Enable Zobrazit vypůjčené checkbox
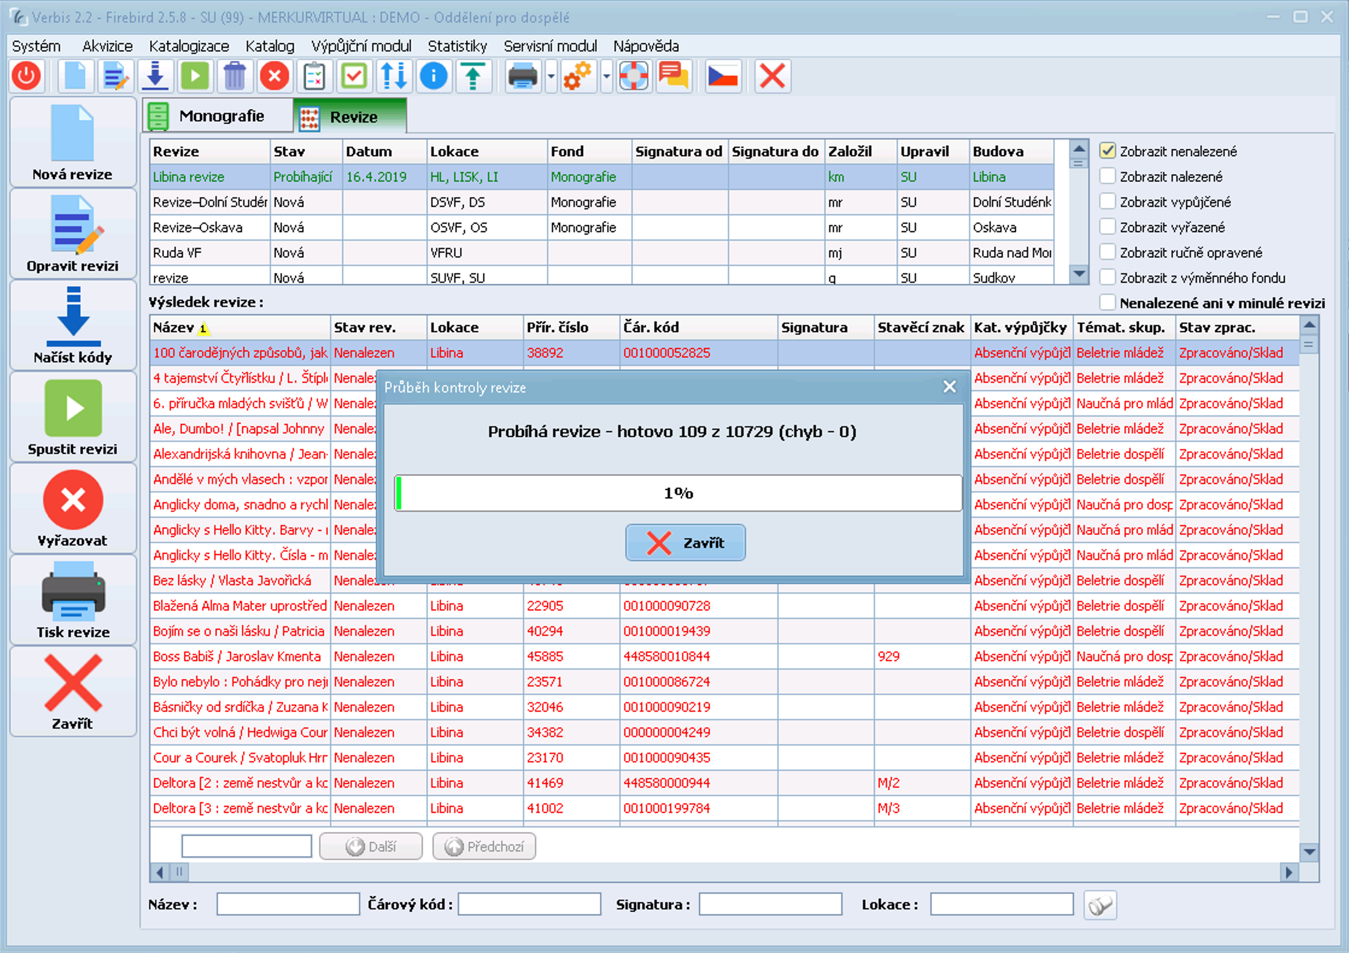Image resolution: width=1349 pixels, height=953 pixels. point(1107,201)
